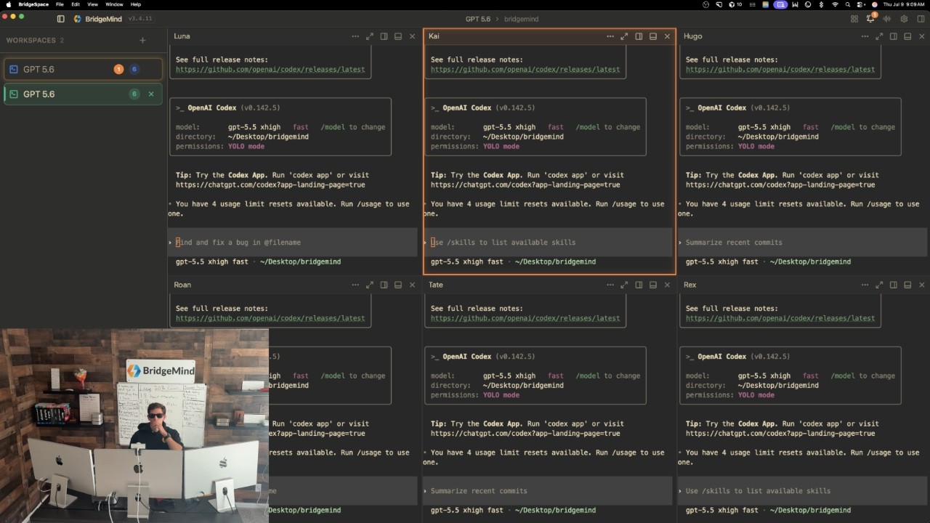Open Kai pane more options (ellipsis)
Viewport: 930px width, 523px height.
point(610,36)
